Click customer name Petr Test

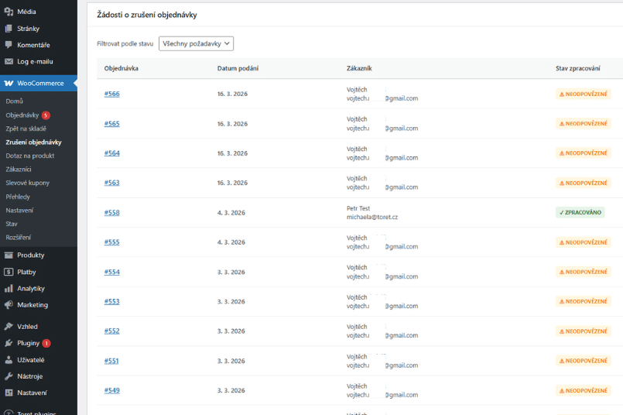pyautogui.click(x=358, y=208)
